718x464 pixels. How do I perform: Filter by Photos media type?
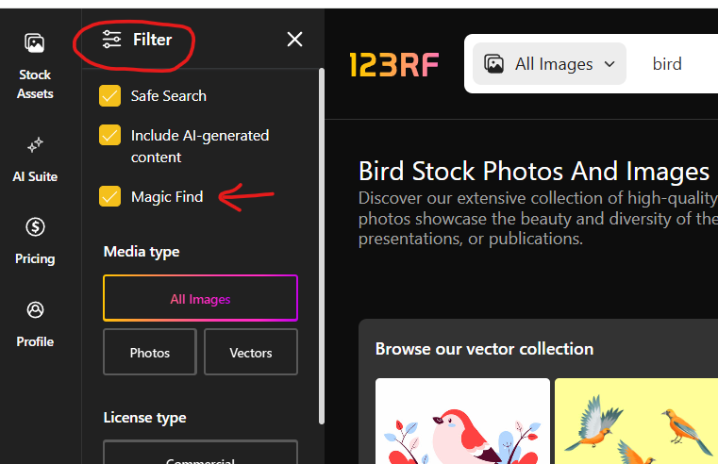tap(150, 352)
